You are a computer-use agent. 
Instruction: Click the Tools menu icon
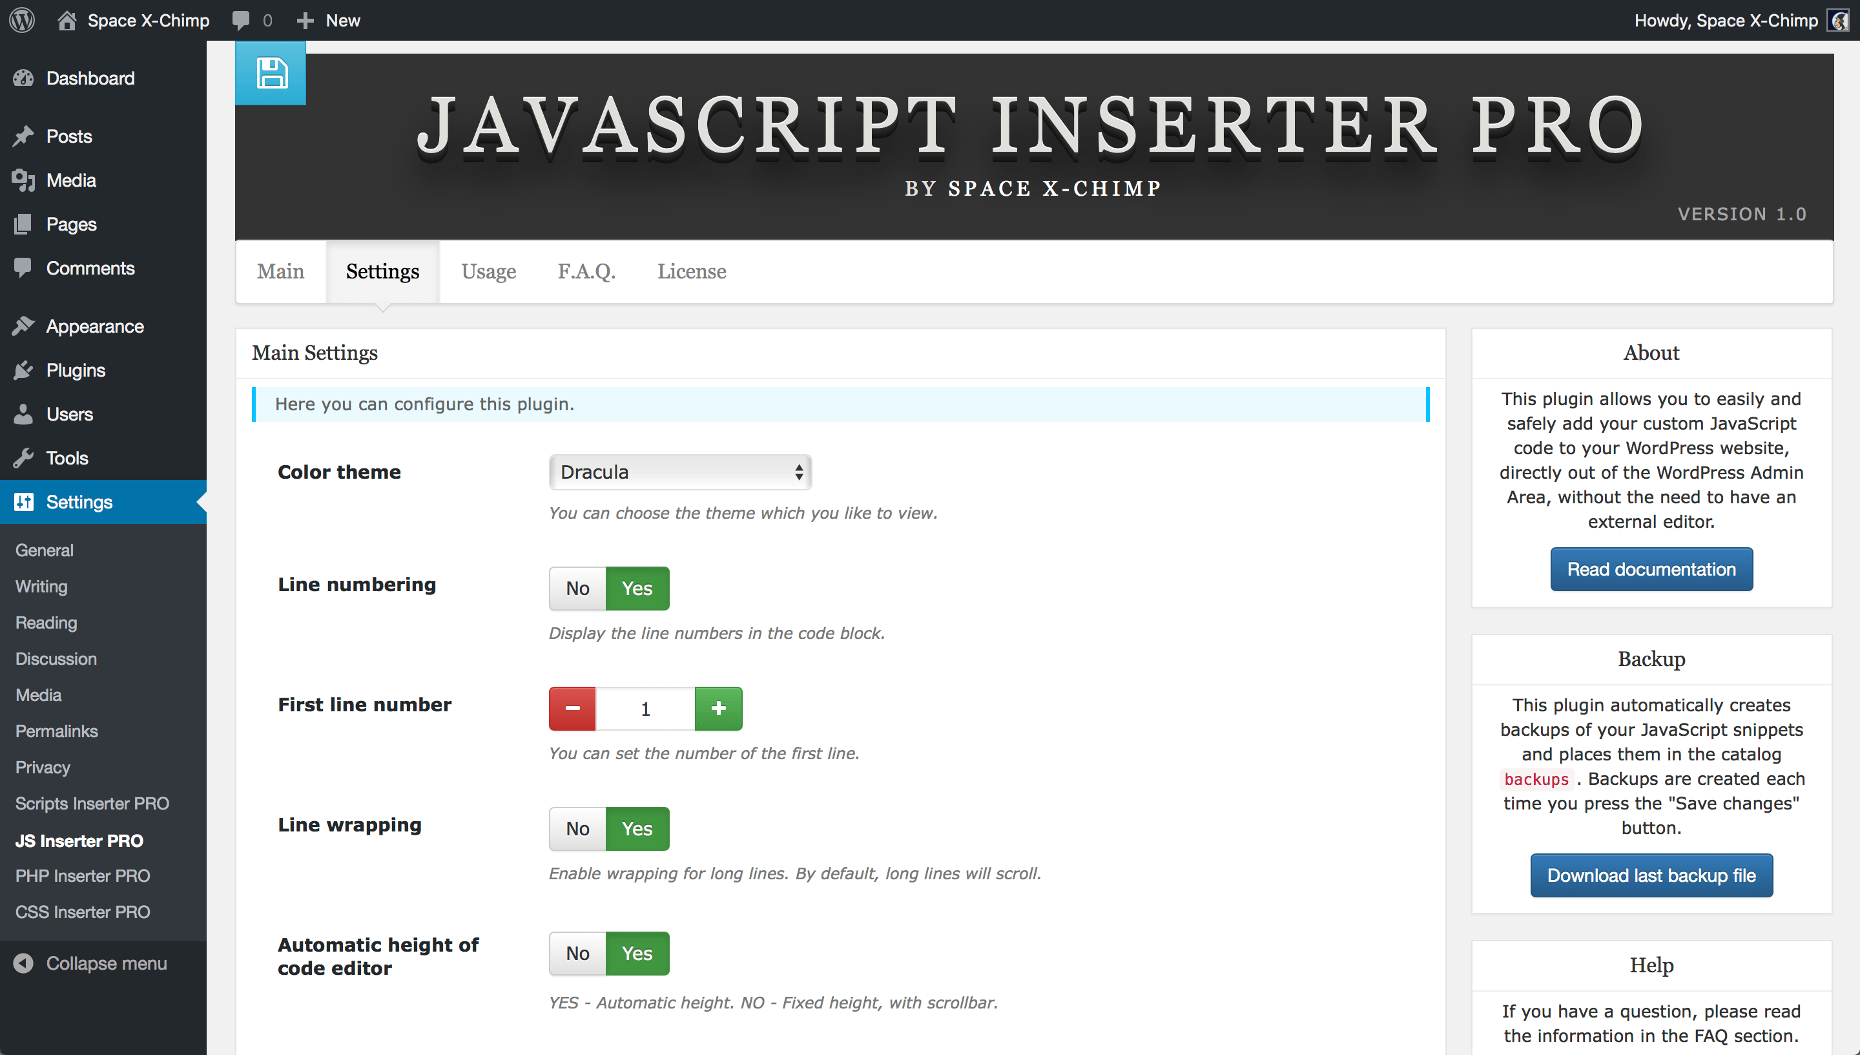coord(25,457)
